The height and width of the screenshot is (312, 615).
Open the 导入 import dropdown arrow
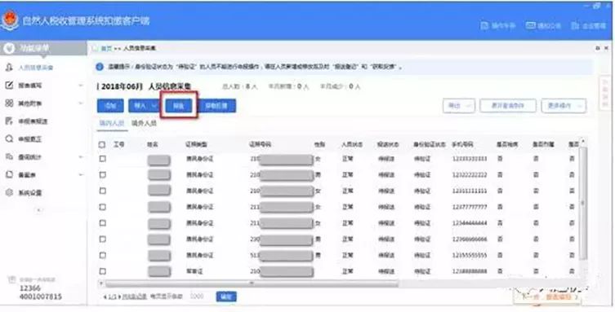pos(154,106)
